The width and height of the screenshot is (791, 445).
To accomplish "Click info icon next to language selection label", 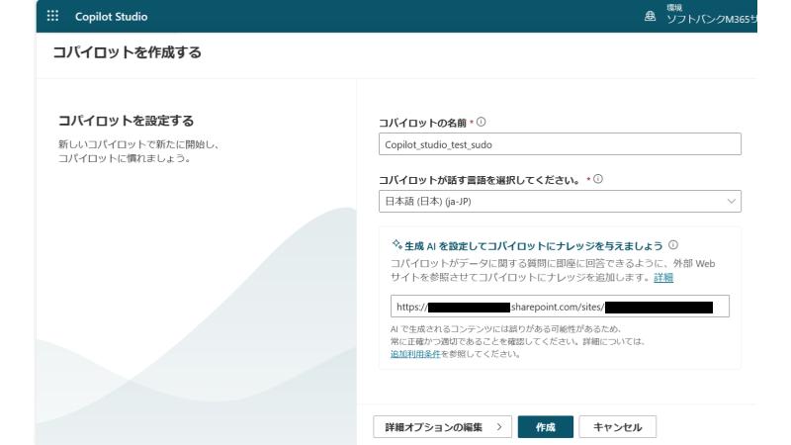I will (x=598, y=179).
